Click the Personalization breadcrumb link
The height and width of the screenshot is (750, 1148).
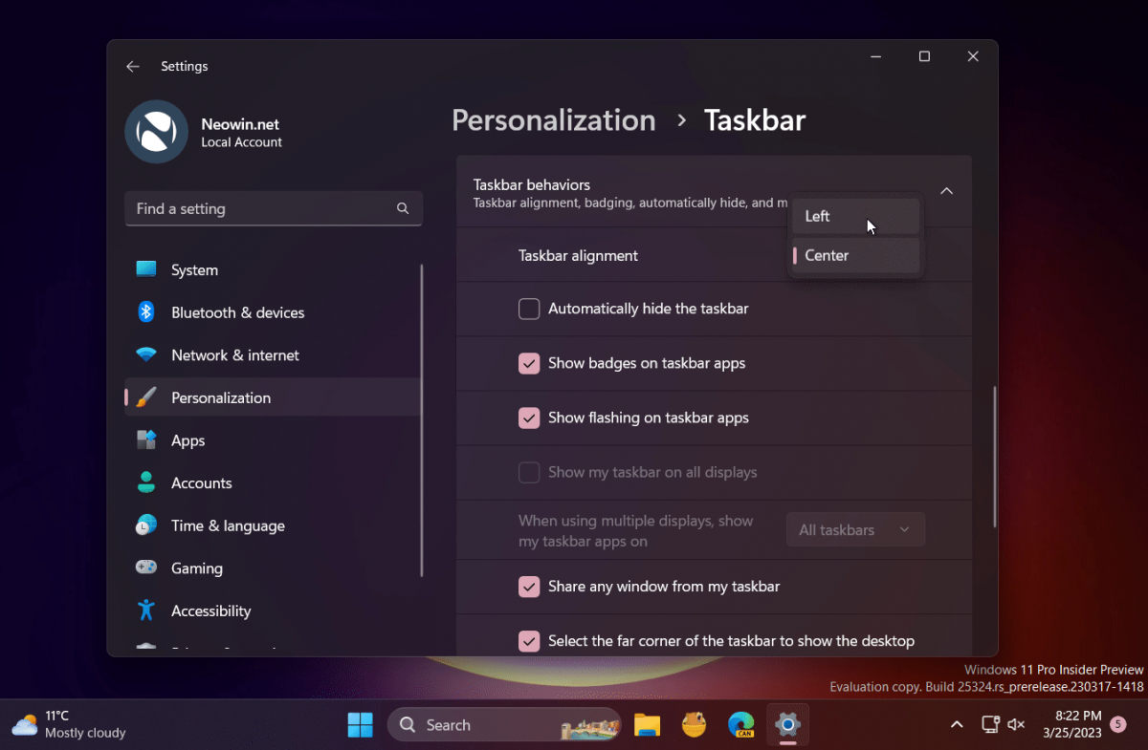tap(554, 120)
